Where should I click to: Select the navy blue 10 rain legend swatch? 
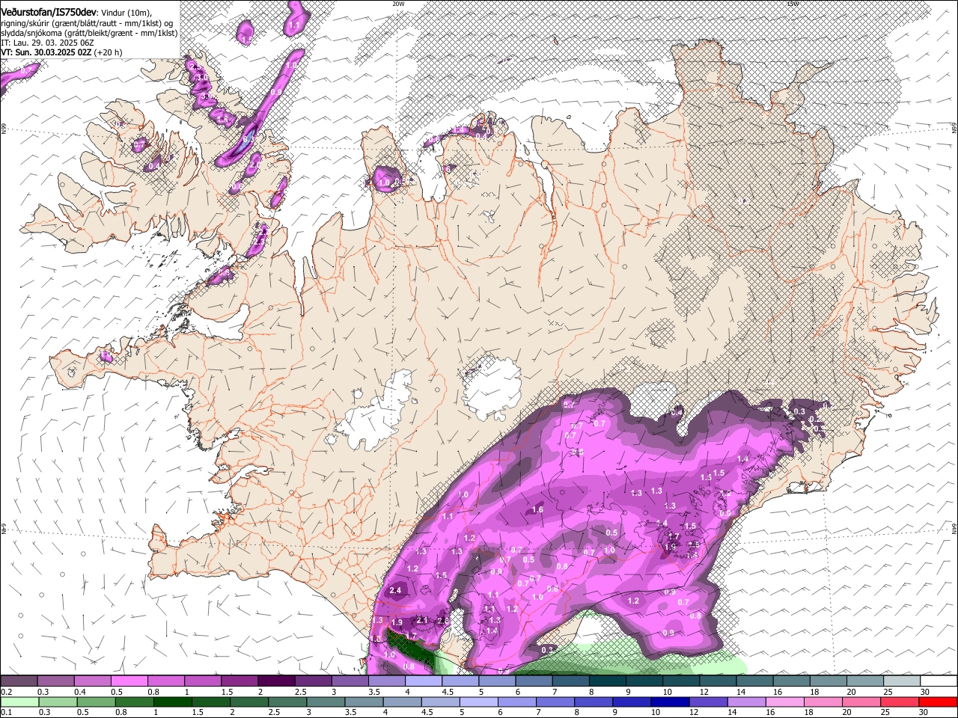click(670, 702)
